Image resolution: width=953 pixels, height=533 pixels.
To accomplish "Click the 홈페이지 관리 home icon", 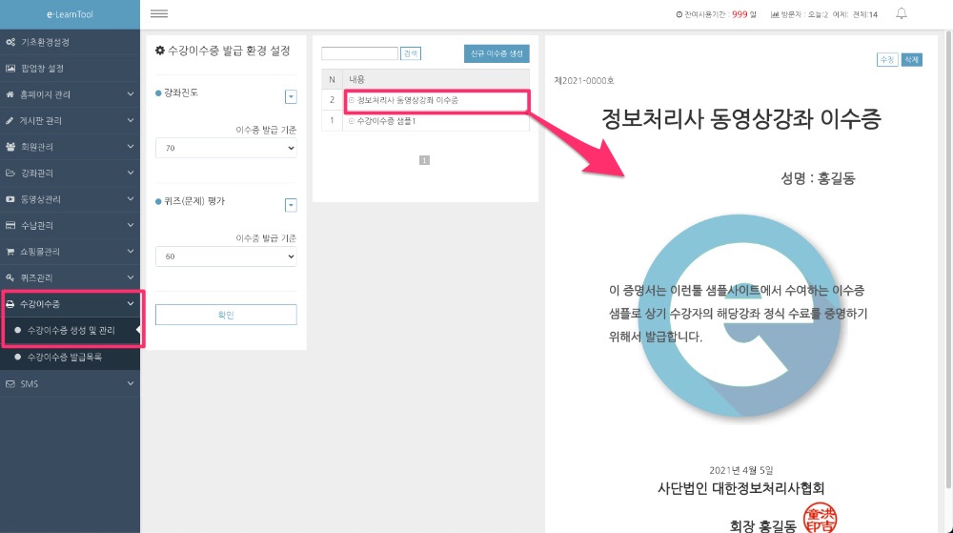I will pyautogui.click(x=10, y=94).
